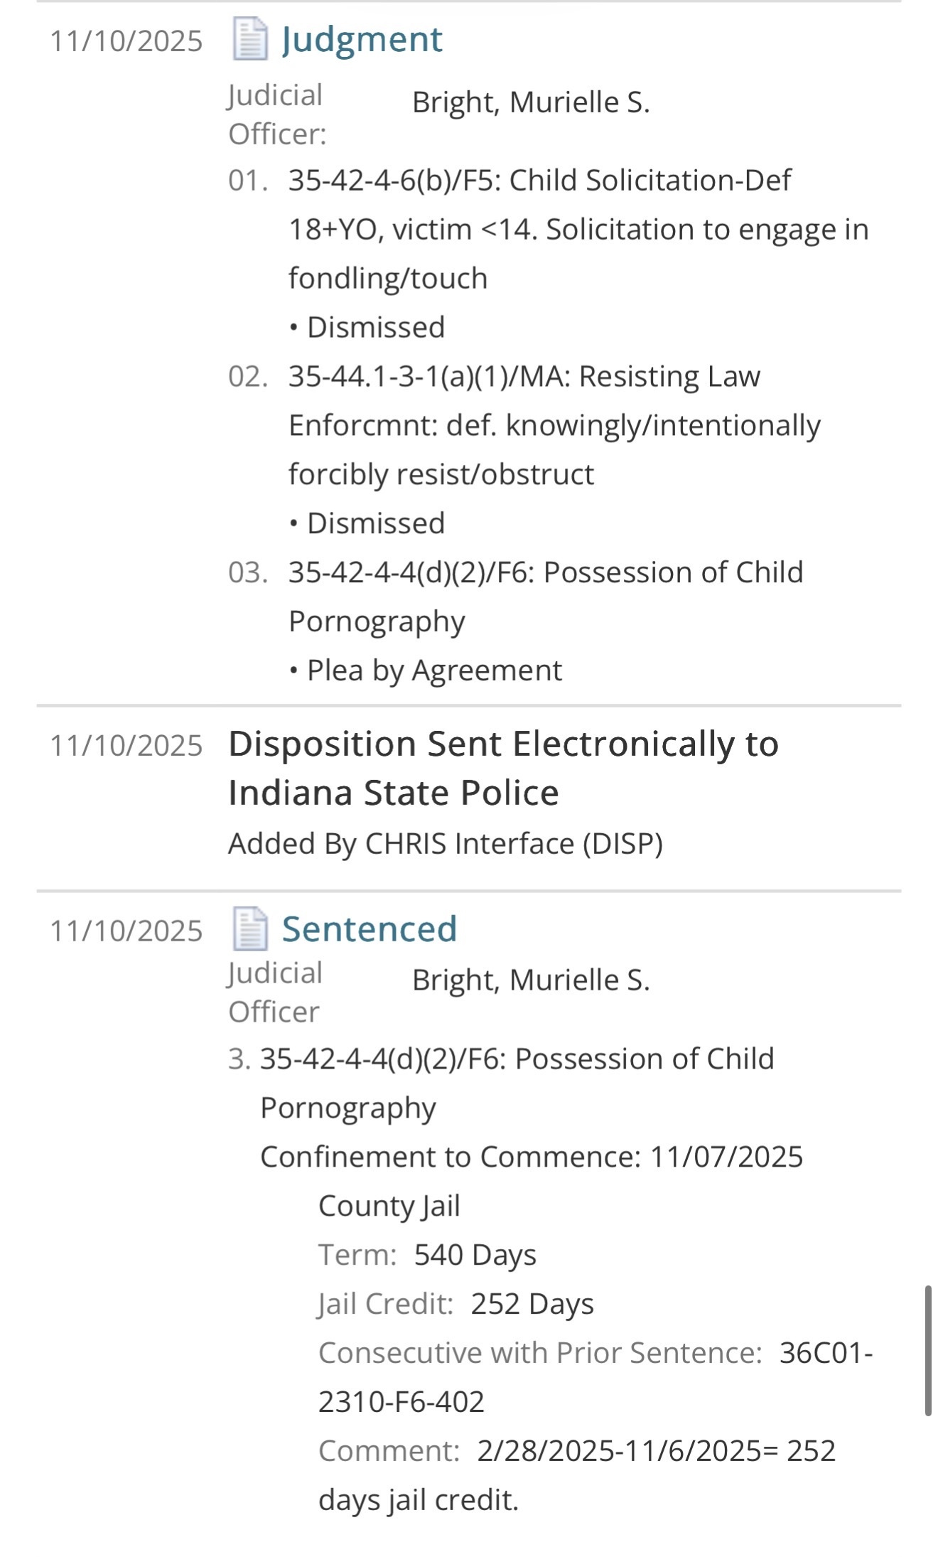Open the Sentenced entry link
Image resolution: width=938 pixels, height=1557 pixels.
coord(369,929)
